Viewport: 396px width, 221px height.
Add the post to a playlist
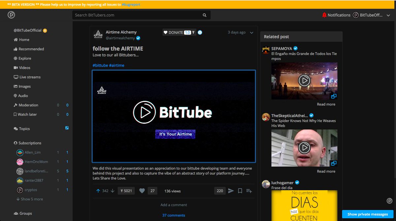point(249,191)
